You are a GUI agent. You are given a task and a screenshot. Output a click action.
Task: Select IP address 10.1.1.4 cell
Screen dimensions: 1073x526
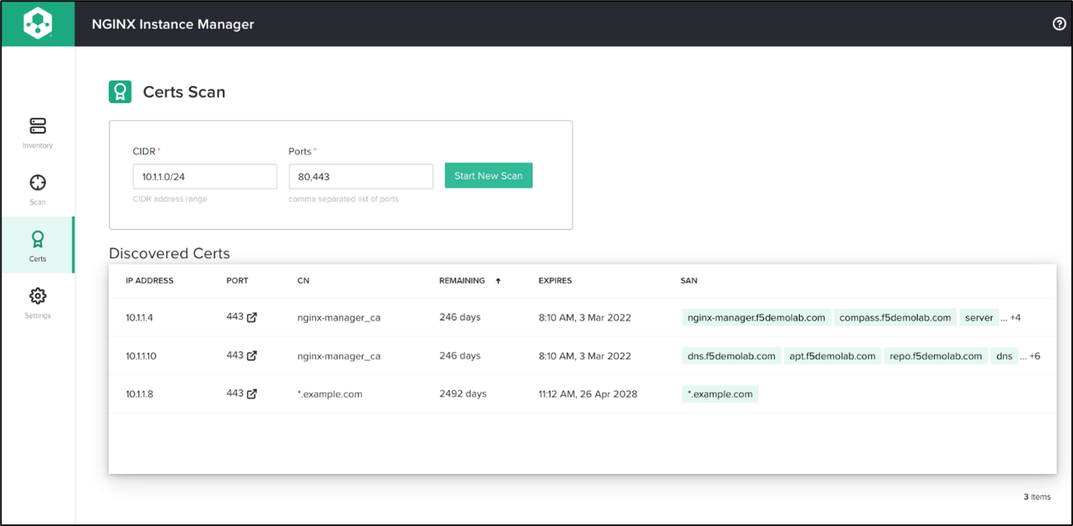[x=140, y=318]
